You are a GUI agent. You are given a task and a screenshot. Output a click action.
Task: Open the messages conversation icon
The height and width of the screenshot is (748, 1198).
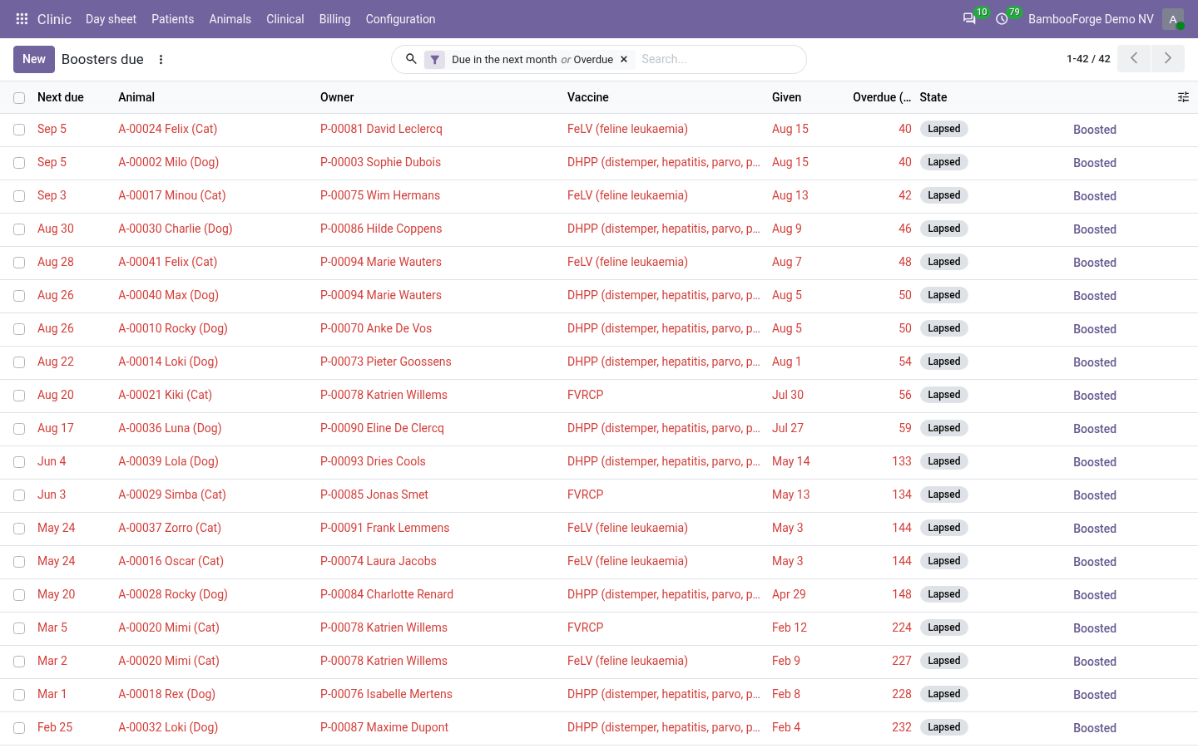pyautogui.click(x=969, y=19)
